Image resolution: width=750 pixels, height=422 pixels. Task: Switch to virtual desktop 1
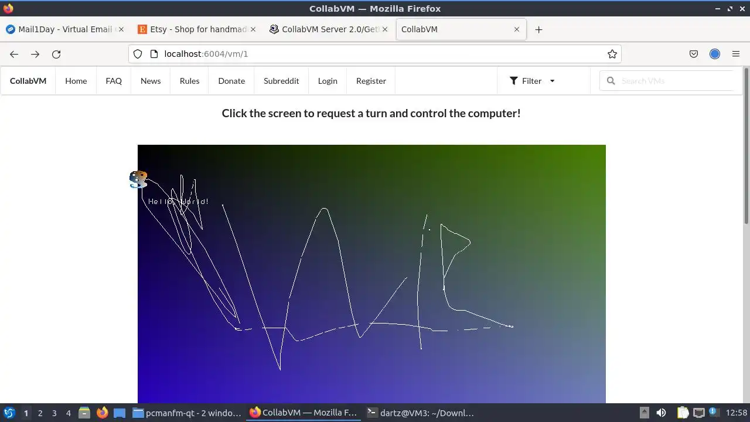pyautogui.click(x=26, y=413)
